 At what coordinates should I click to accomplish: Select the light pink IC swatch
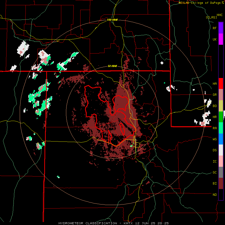221,161
